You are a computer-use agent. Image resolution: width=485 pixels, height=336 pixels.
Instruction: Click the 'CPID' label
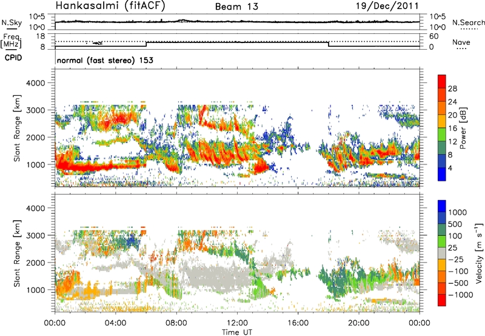tap(13, 58)
